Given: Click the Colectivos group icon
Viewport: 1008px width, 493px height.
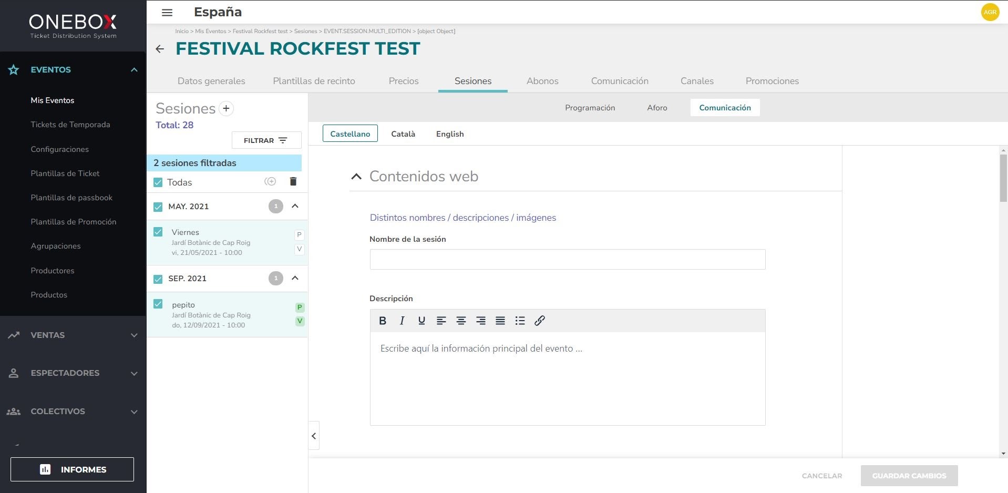Looking at the screenshot, I should point(14,412).
